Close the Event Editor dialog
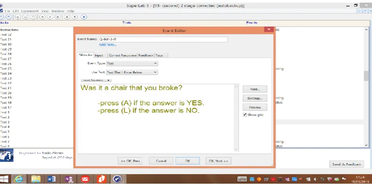372x185 pixels. click(268, 29)
